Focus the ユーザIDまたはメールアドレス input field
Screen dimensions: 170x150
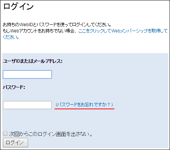tap(27, 74)
